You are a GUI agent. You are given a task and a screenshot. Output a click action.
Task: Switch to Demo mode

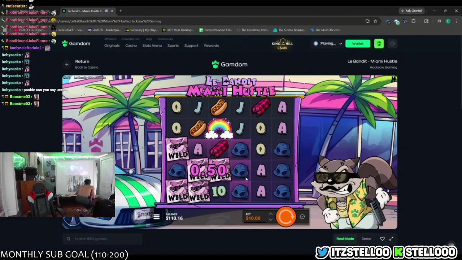tap(366, 239)
